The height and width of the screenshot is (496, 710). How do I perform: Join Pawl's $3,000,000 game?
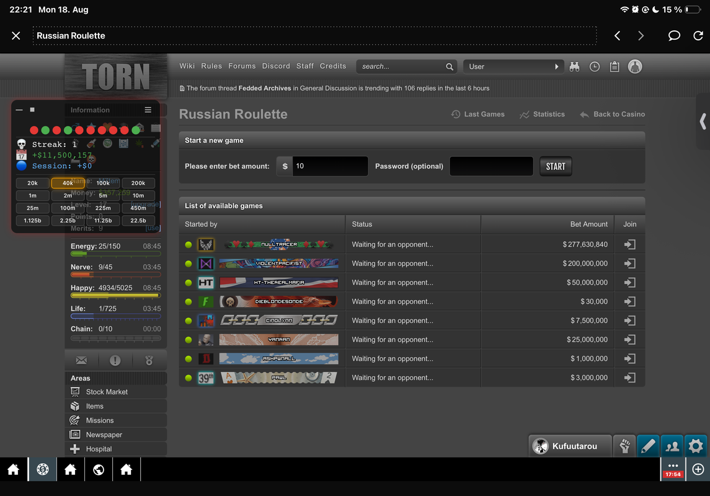point(630,378)
